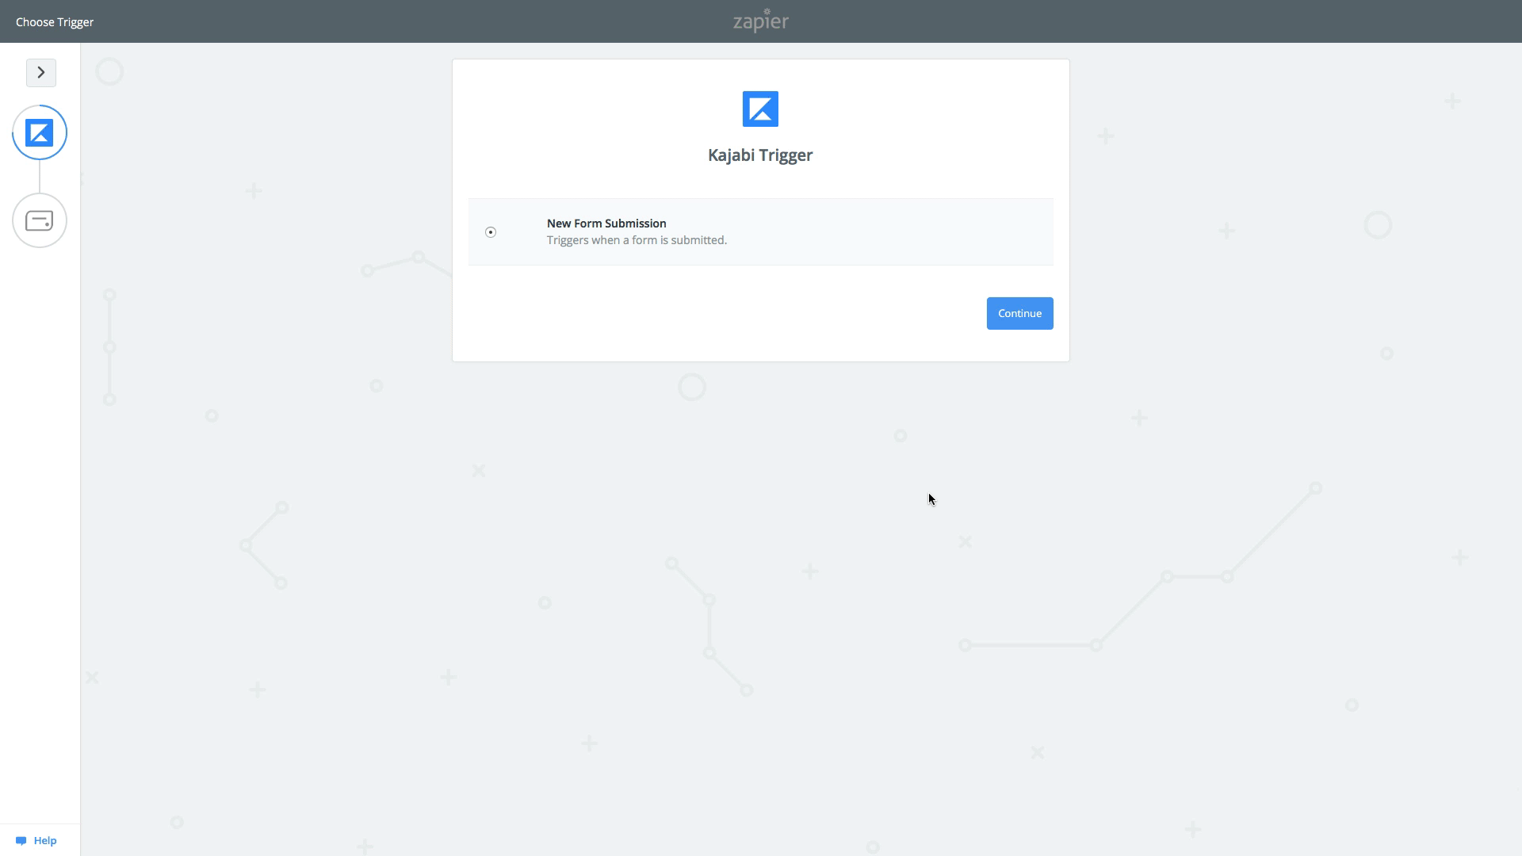This screenshot has width=1522, height=856.
Task: Click the Choose Trigger header label
Action: click(55, 22)
